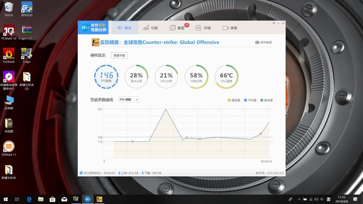The height and width of the screenshot is (204, 363).
Task: Open 充电图 desktop folder
Action: coord(9,126)
